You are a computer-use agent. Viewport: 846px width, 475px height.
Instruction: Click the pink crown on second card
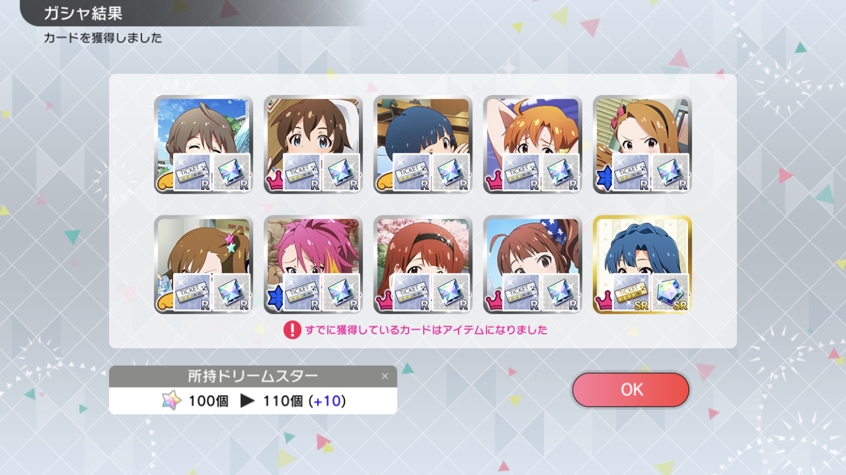(x=275, y=182)
